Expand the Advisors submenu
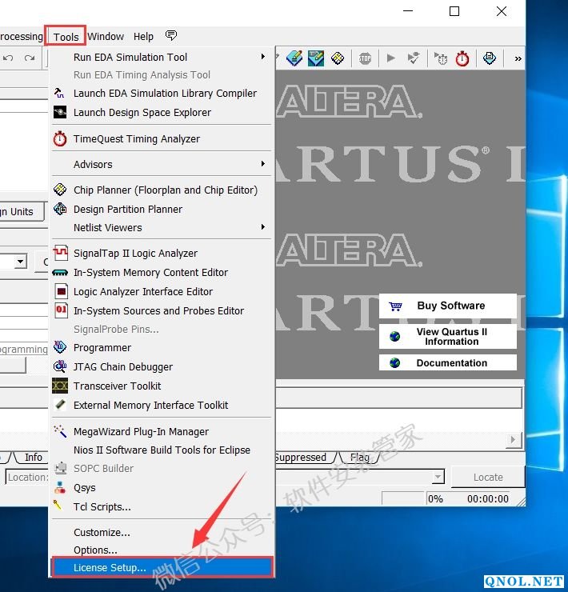The width and height of the screenshot is (568, 592). point(93,165)
